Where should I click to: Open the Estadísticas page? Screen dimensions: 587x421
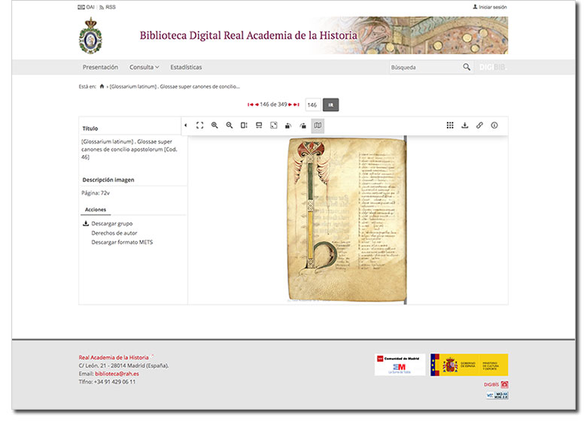coord(186,68)
